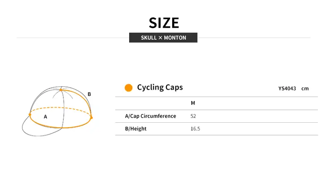Click the YS4043 product code
Screen dimensions: 327x183
point(287,88)
